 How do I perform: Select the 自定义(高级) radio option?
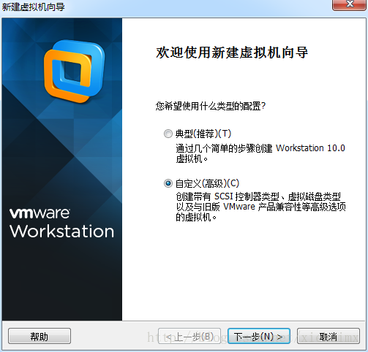(x=168, y=183)
